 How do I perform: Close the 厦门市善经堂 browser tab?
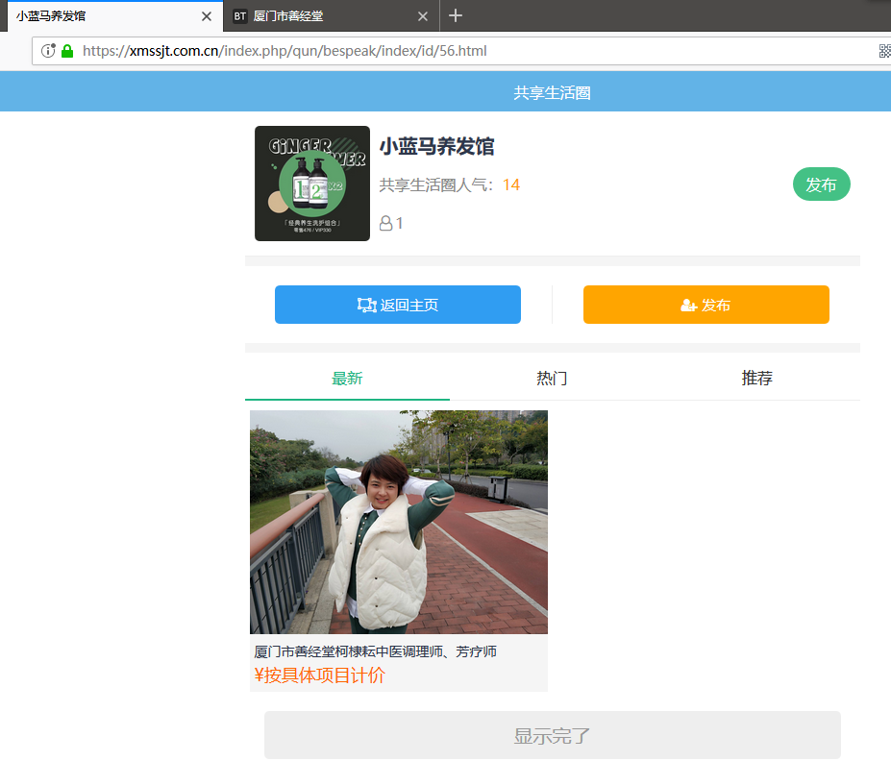(x=423, y=16)
